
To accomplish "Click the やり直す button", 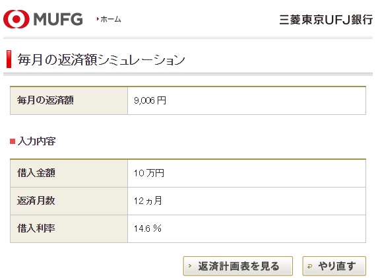I will pyautogui.click(x=334, y=266).
